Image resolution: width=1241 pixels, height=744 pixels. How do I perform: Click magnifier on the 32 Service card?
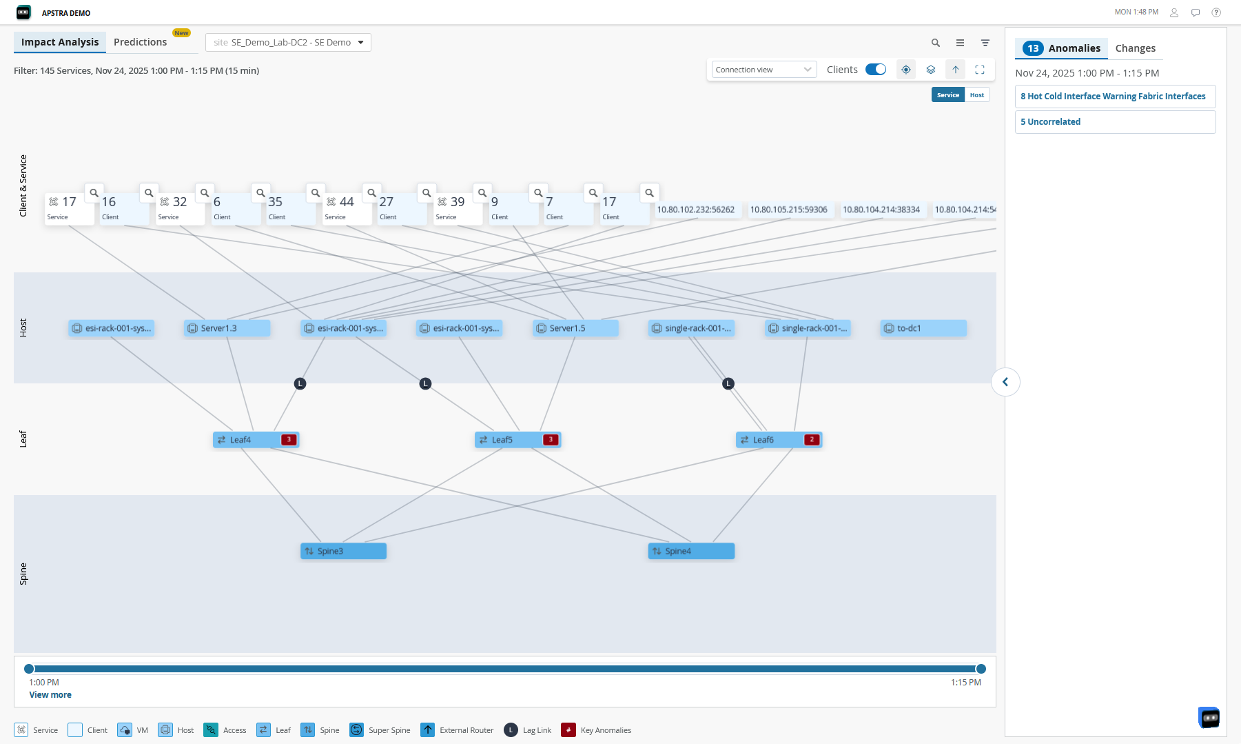pos(205,193)
